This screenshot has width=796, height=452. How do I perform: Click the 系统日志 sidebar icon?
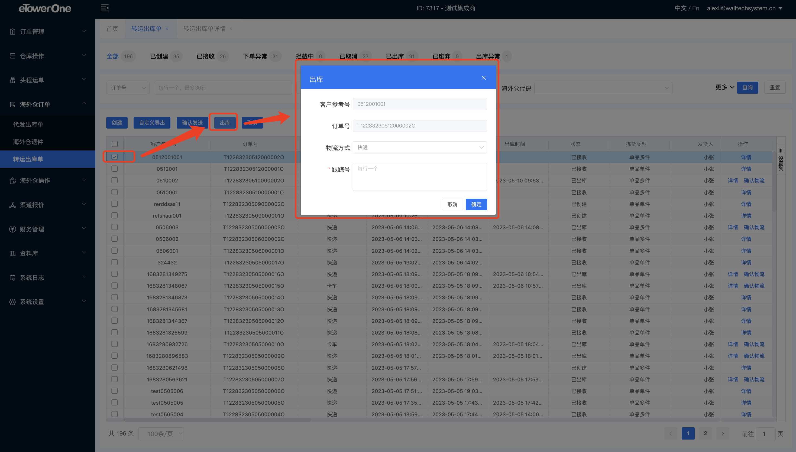12,277
